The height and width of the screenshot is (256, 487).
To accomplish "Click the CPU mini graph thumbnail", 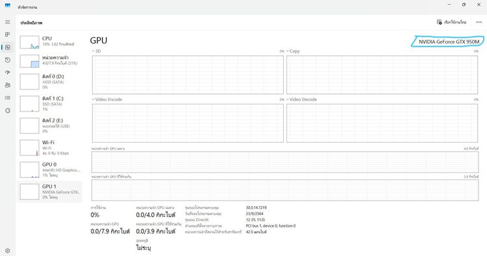I will click(x=29, y=42).
